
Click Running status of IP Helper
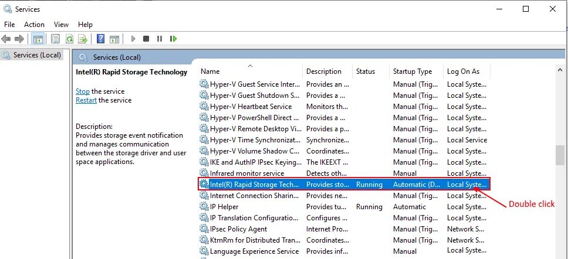click(x=369, y=207)
